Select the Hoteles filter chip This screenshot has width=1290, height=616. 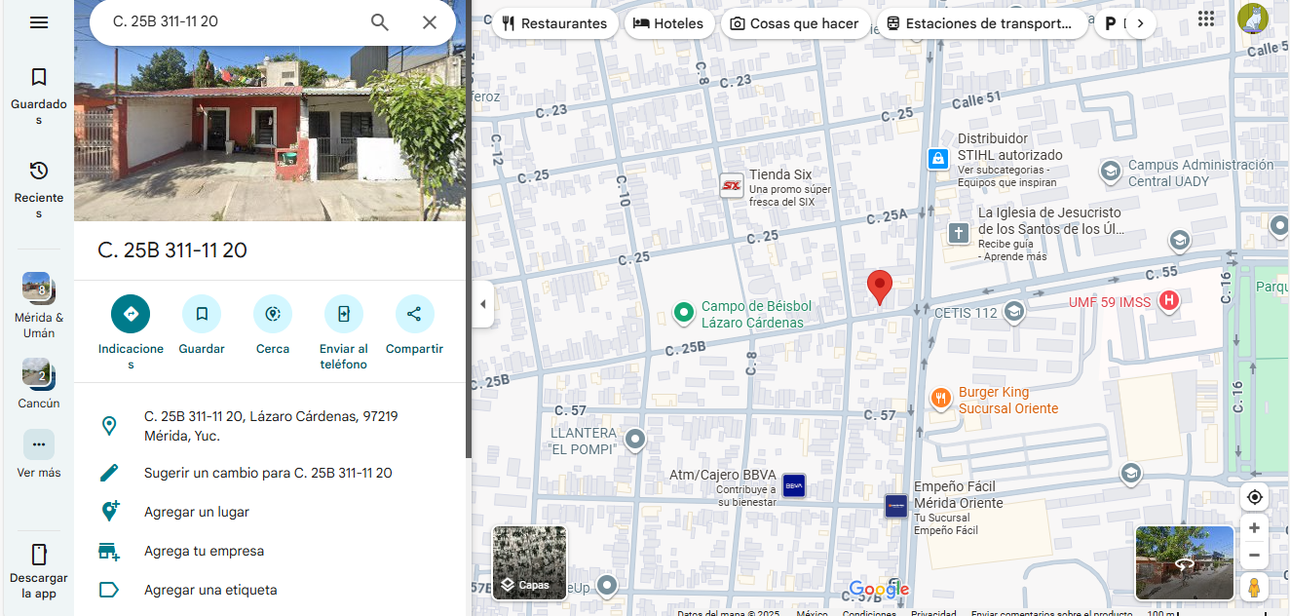coord(668,23)
